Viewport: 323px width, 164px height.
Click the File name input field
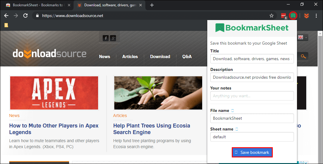point(252,118)
